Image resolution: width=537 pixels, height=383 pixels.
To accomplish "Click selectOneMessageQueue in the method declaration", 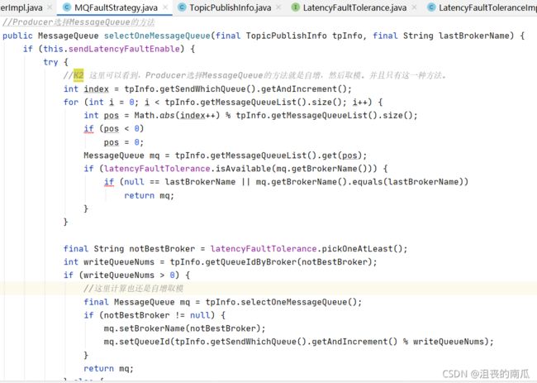I will coord(157,36).
